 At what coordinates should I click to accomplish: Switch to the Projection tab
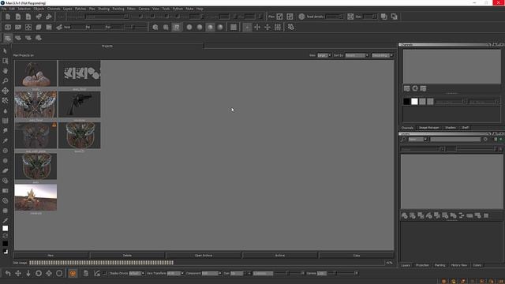pyautogui.click(x=422, y=265)
